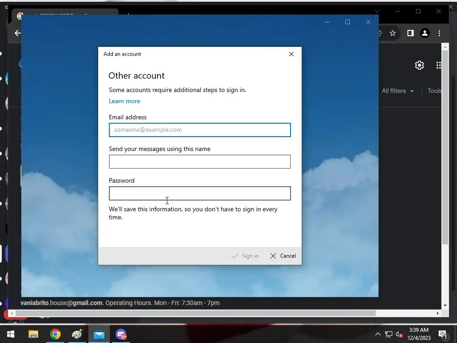Focus the Email address input field
This screenshot has width=457, height=343.
pos(199,130)
